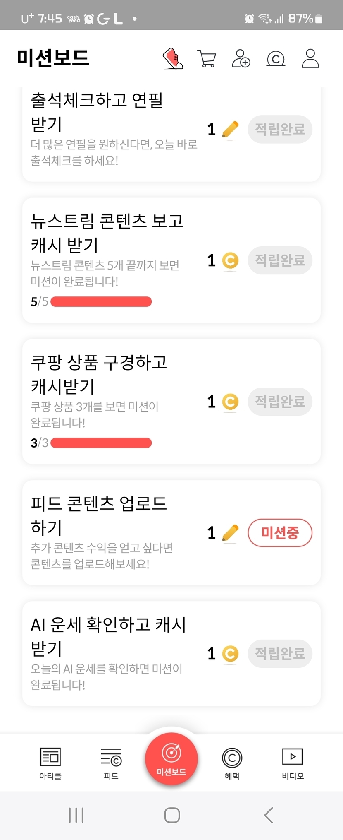Viewport: 343px width, 840px height.
Task: Tap the invite friend icon
Action: (x=241, y=58)
